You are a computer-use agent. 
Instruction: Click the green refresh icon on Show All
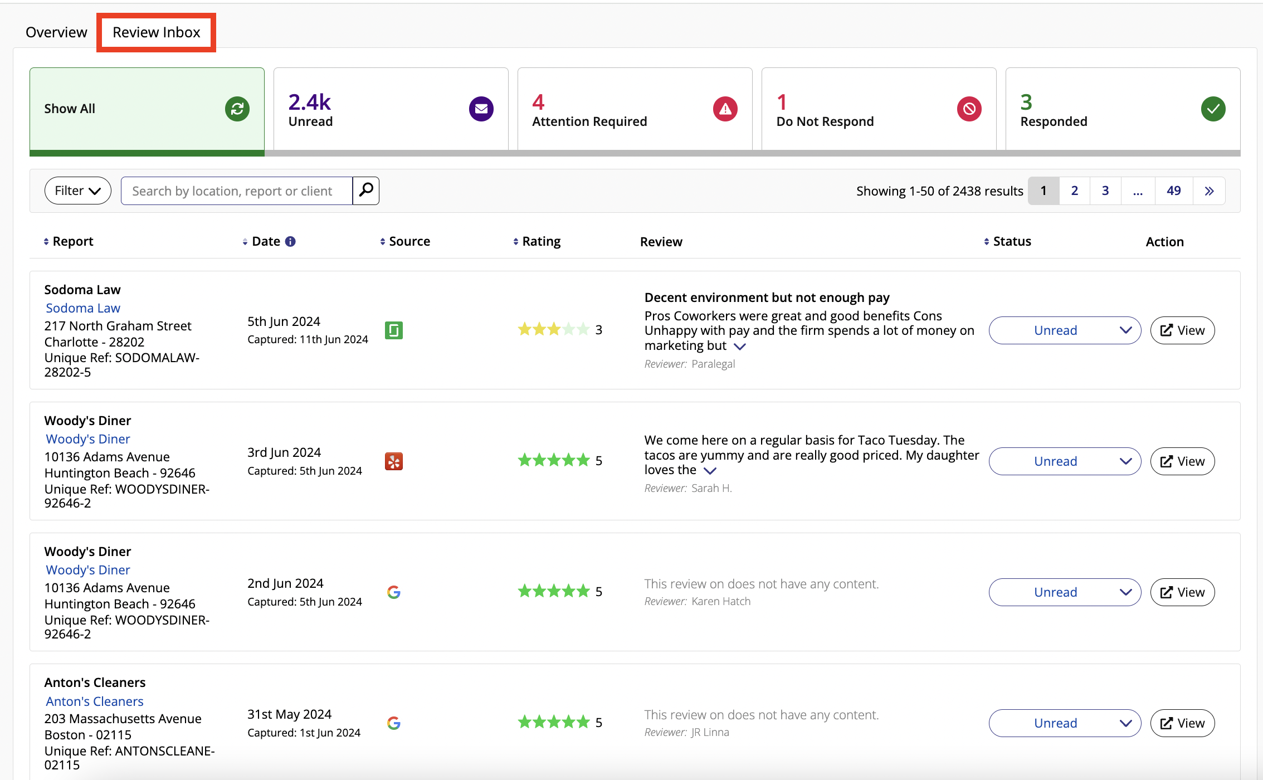[237, 109]
